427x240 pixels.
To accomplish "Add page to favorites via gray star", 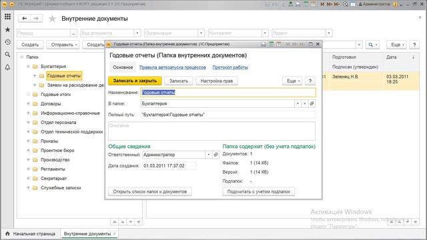I will pos(52,19).
